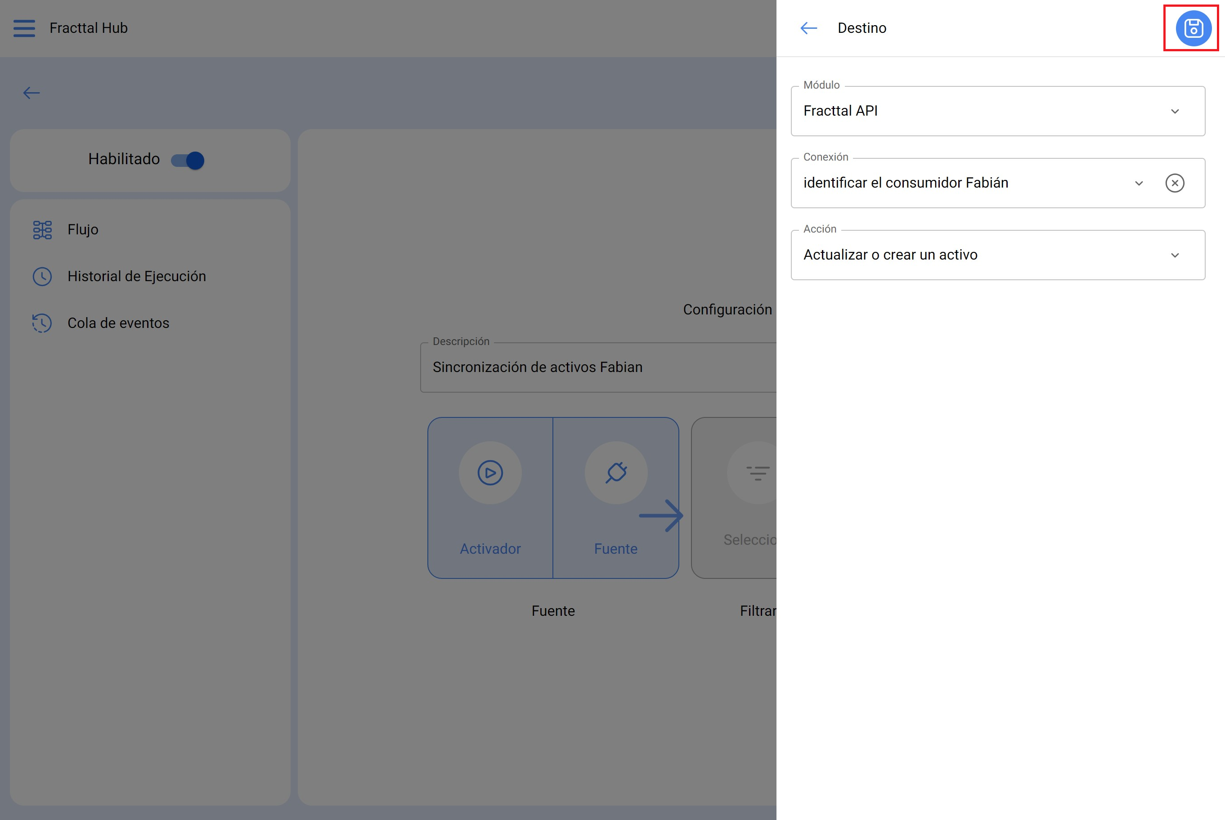Go back from the Destino panel

[x=809, y=28]
